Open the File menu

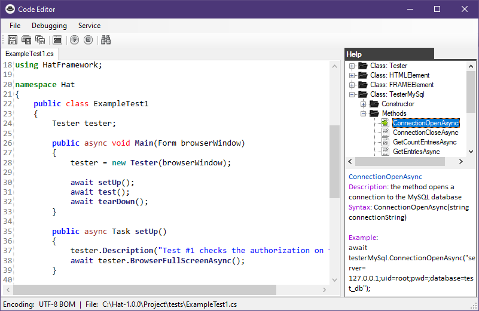(x=15, y=26)
